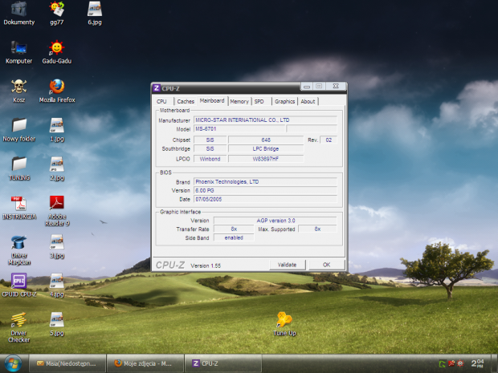Open the Windows Start menu orb

click(12, 363)
